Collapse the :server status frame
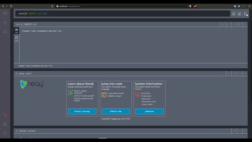252x142 pixels. 240,131
